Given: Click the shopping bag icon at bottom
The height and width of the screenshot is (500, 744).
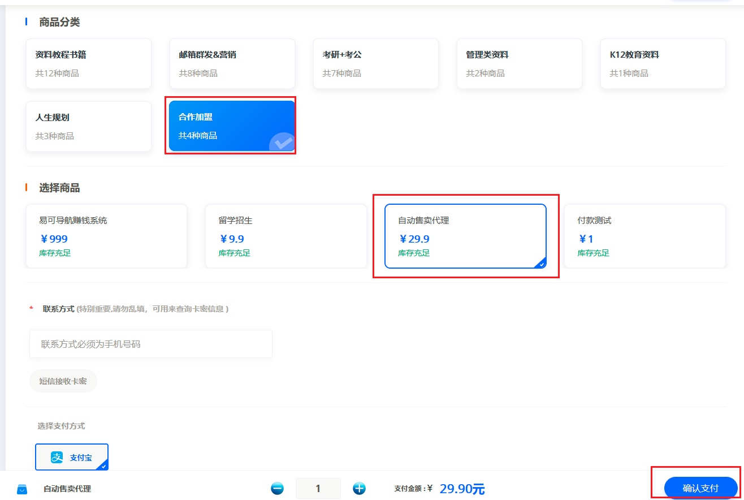Looking at the screenshot, I should tap(22, 489).
